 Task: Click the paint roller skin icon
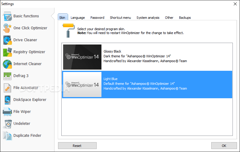point(69,30)
